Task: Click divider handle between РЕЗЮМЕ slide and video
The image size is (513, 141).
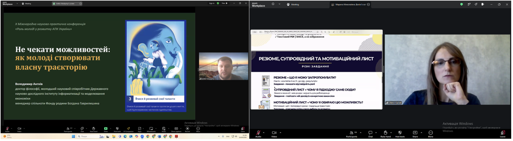Action: (x=384, y=69)
